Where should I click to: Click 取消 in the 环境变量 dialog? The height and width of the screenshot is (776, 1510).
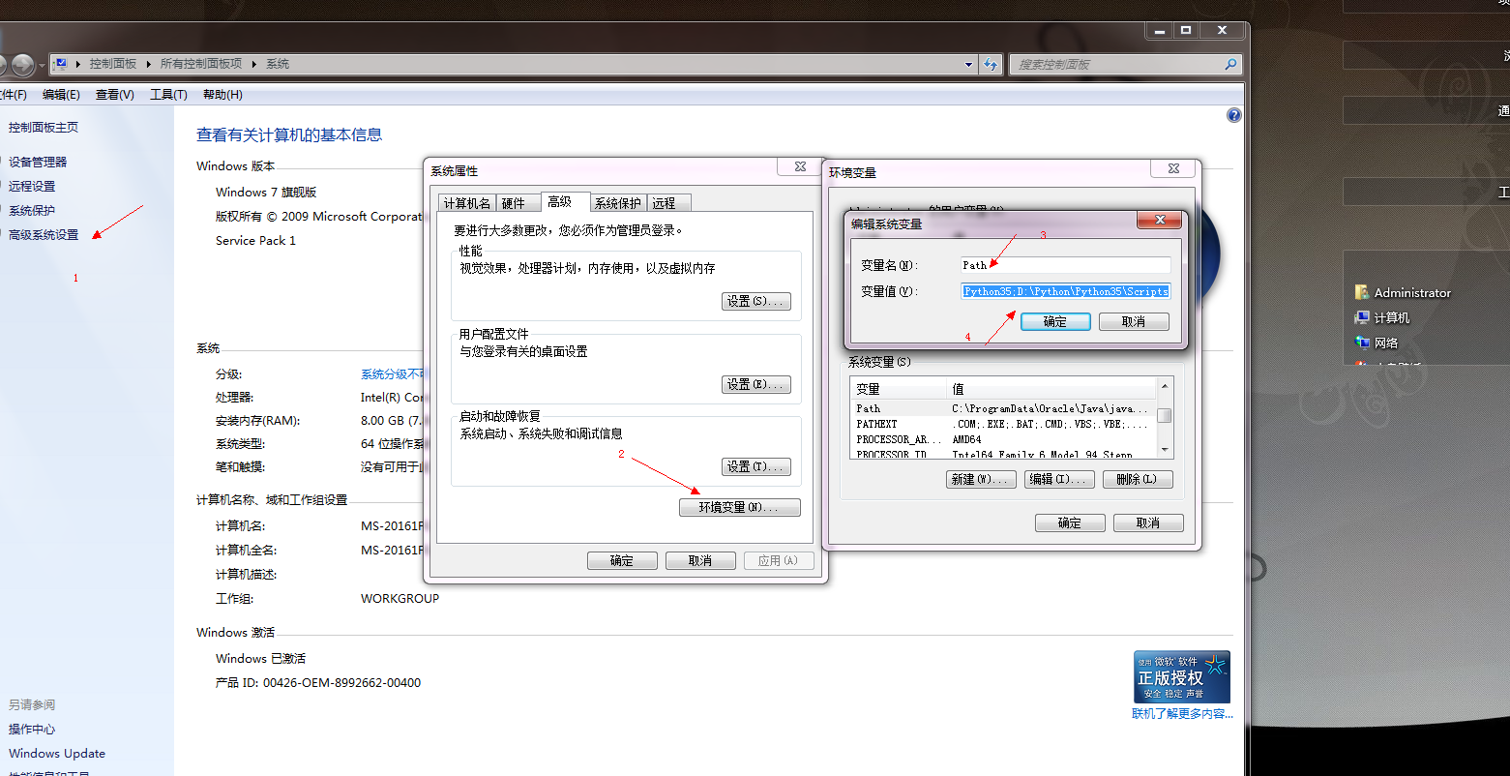(1148, 522)
